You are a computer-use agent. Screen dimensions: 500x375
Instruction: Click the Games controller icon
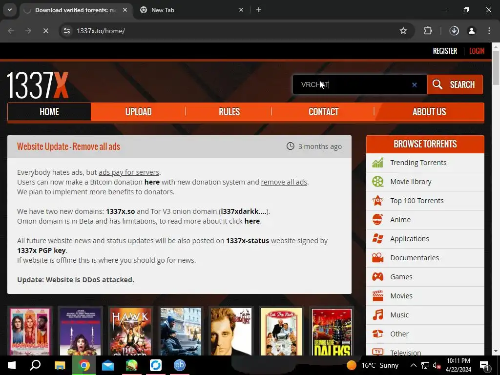377,277
